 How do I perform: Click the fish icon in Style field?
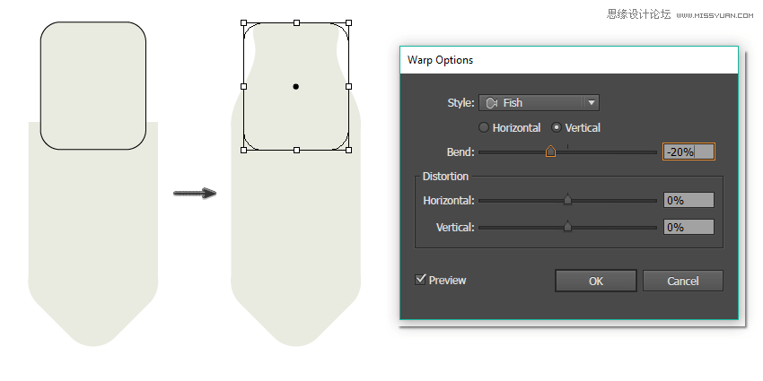(x=491, y=103)
